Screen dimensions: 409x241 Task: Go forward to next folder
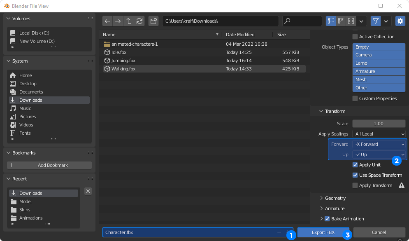(118, 21)
